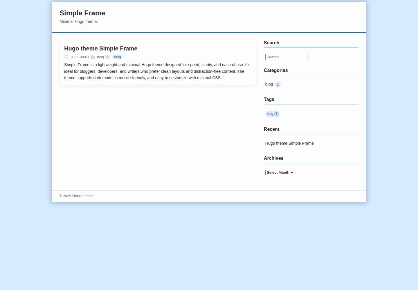
Task: Open the Simple Frame site title link
Action: point(82,13)
